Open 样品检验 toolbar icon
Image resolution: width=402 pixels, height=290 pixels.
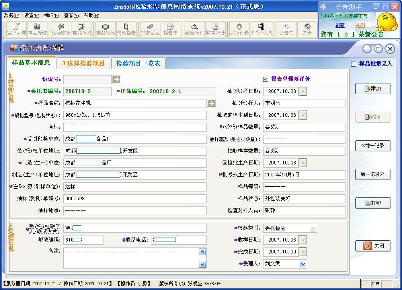tap(105, 29)
